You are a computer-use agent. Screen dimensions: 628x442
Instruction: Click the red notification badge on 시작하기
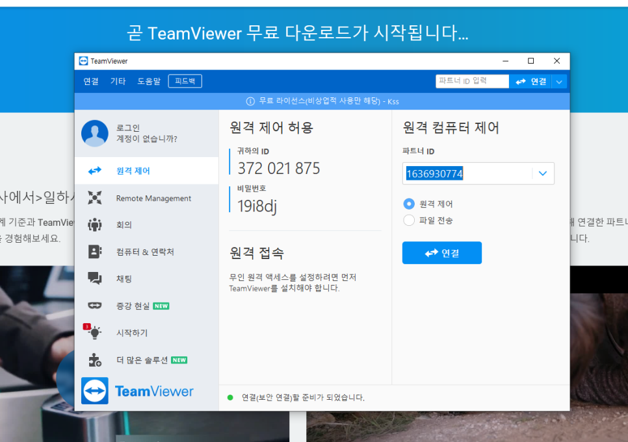86,327
